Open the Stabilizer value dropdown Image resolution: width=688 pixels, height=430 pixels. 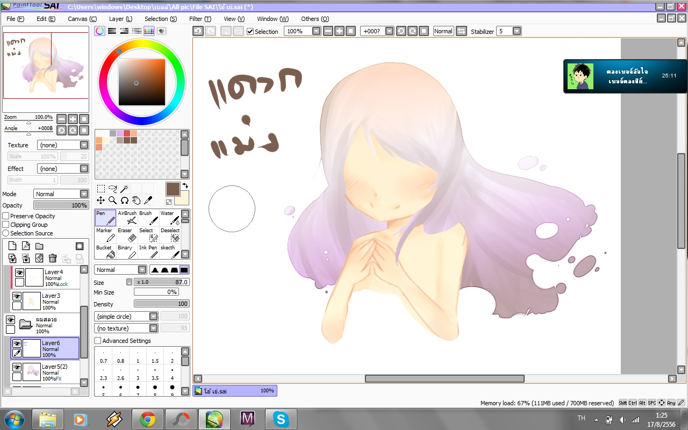pos(517,31)
